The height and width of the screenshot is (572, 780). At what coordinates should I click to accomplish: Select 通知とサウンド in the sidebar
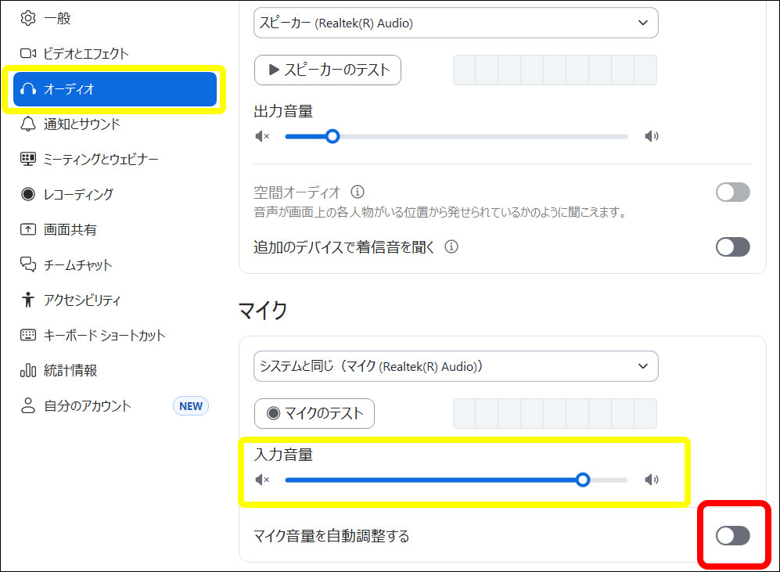click(x=81, y=124)
